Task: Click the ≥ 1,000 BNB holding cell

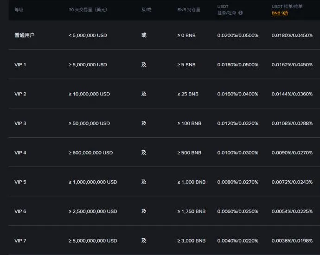Action: 192,182
